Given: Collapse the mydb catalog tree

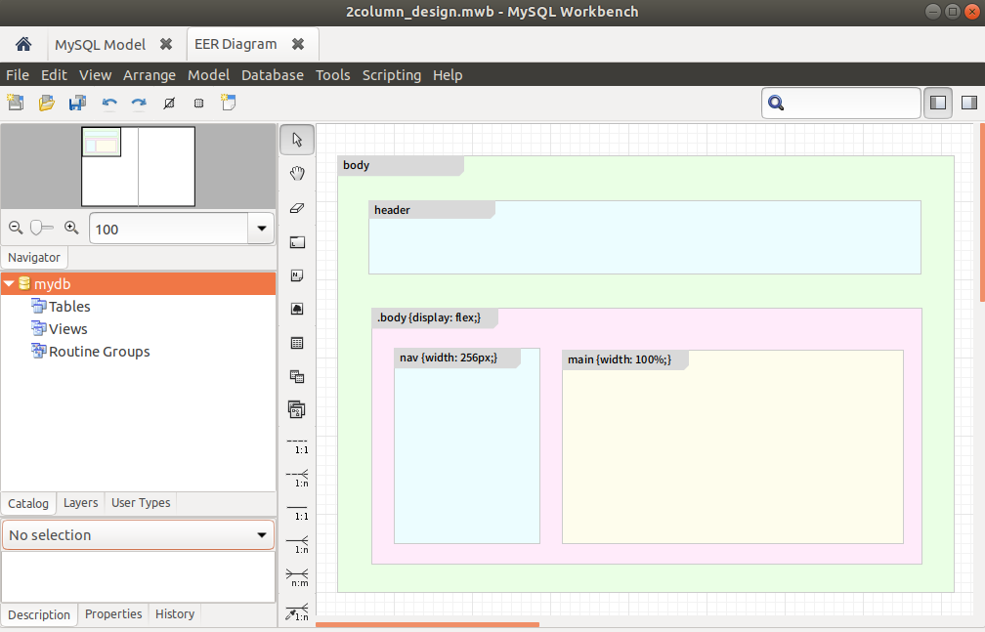Looking at the screenshot, I should (9, 283).
